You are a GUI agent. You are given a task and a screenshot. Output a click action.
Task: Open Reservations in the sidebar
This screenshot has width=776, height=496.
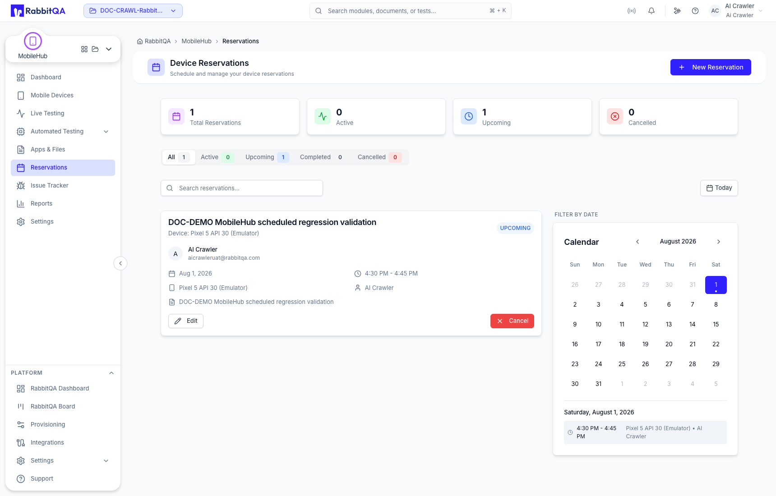[x=63, y=168]
